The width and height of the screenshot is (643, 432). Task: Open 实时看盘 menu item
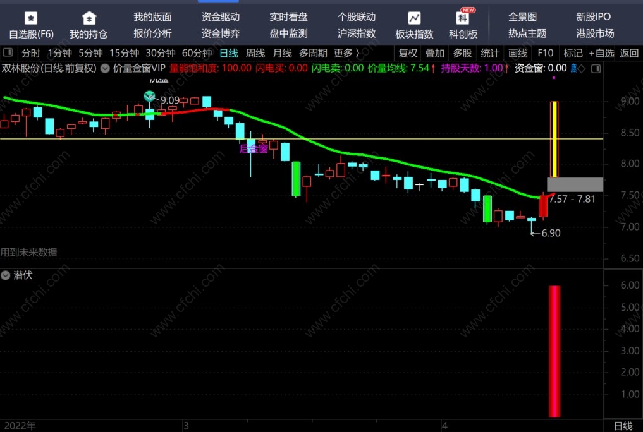pyautogui.click(x=289, y=17)
